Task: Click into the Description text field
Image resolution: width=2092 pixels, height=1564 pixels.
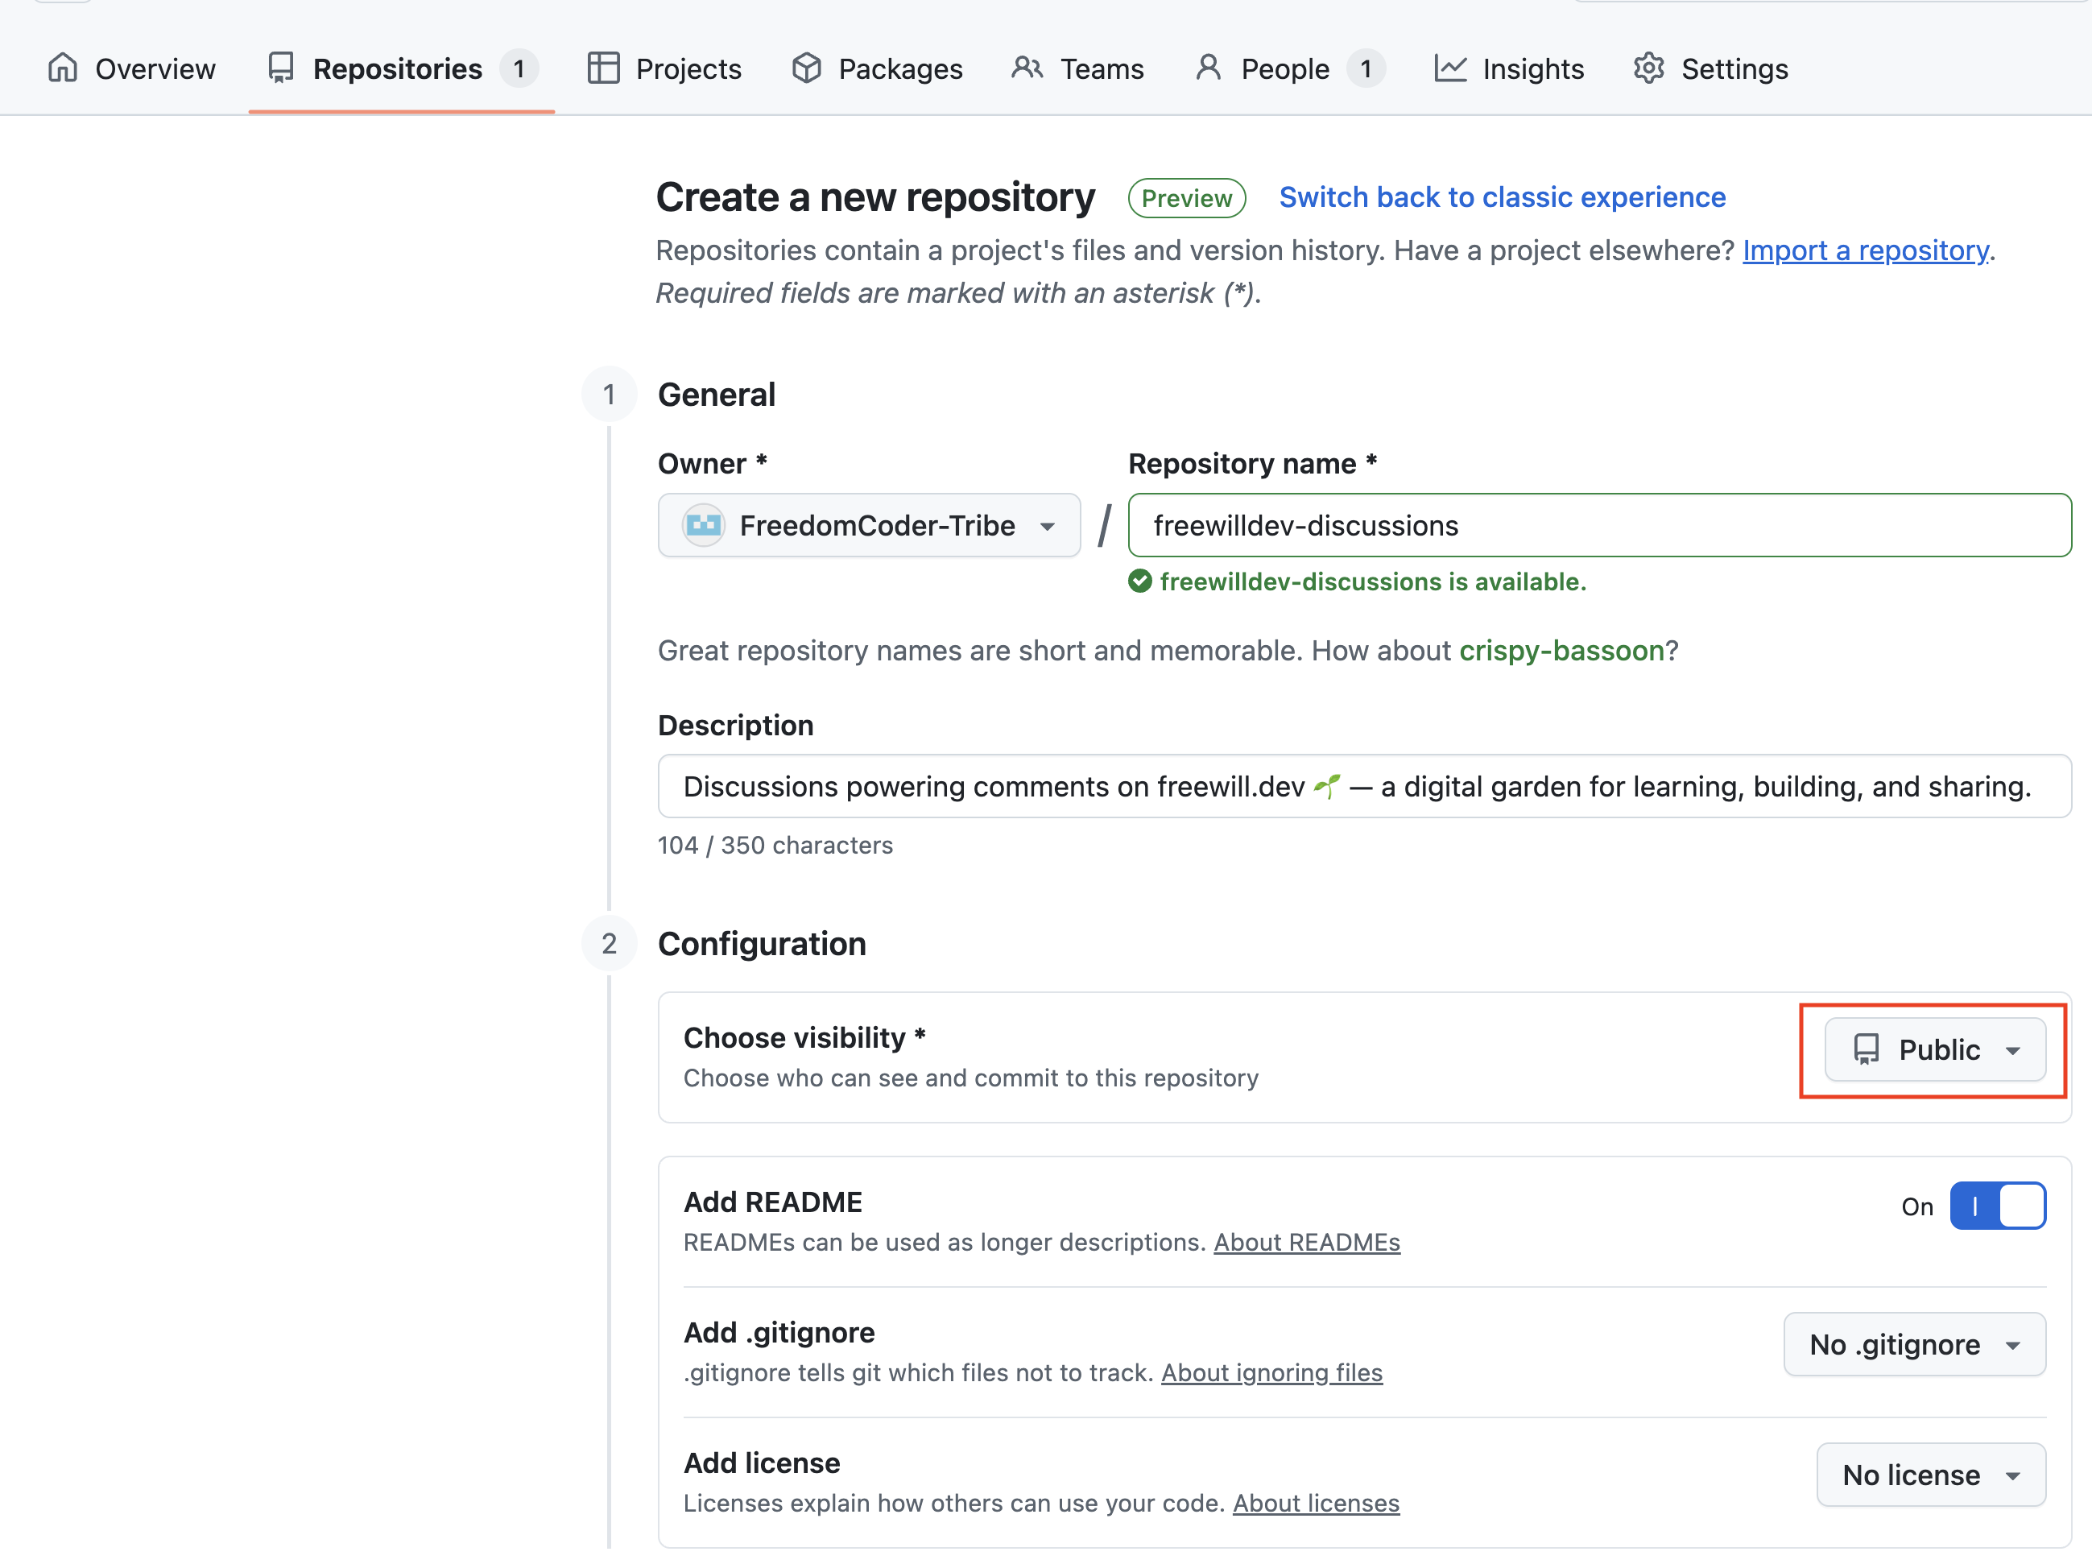Action: 1364,786
